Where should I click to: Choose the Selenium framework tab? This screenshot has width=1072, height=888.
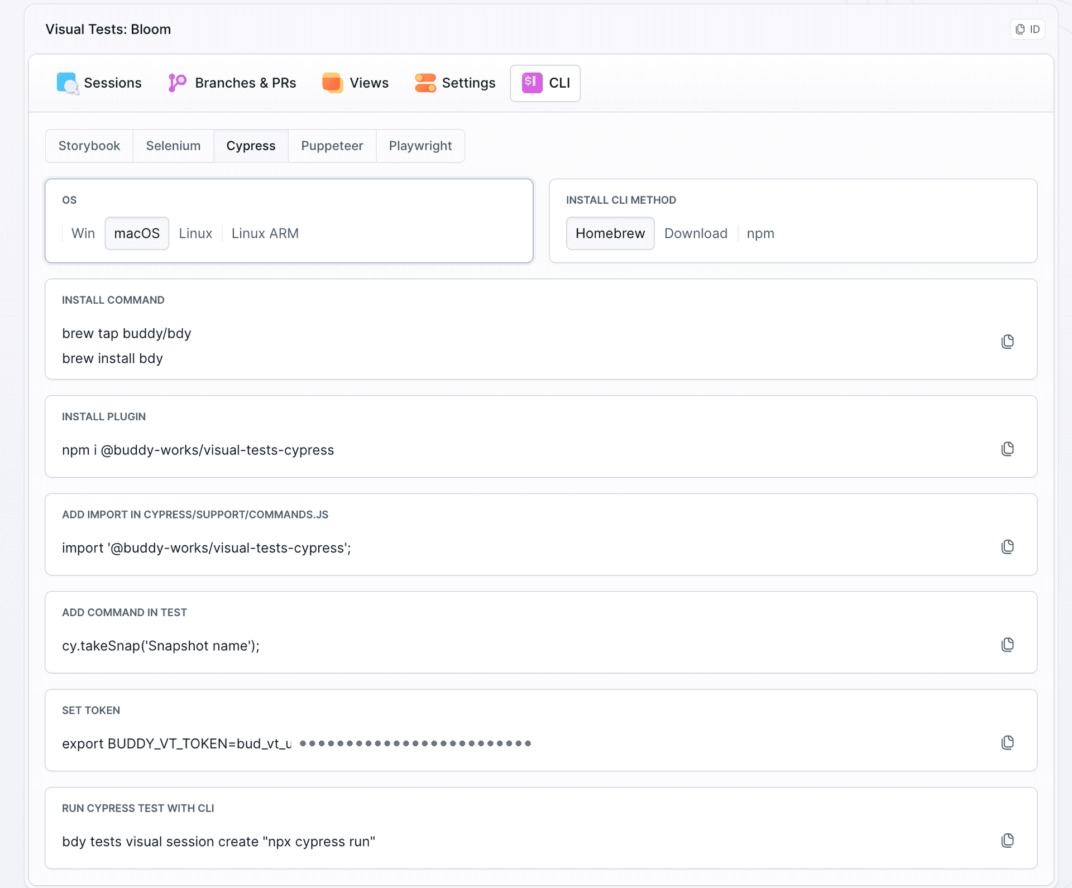(x=173, y=146)
